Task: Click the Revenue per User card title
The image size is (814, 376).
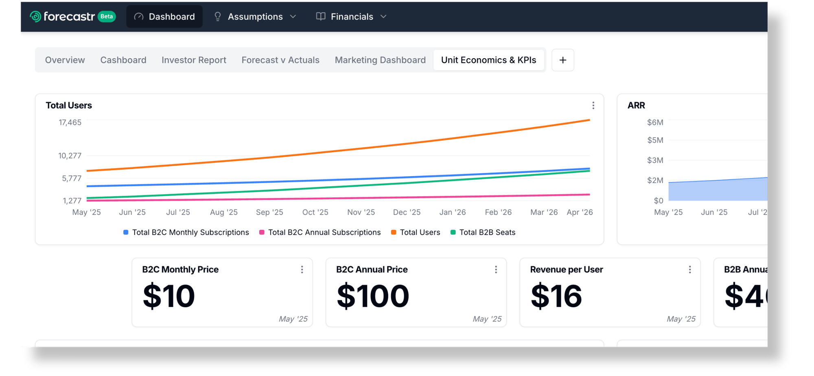Action: pyautogui.click(x=567, y=269)
